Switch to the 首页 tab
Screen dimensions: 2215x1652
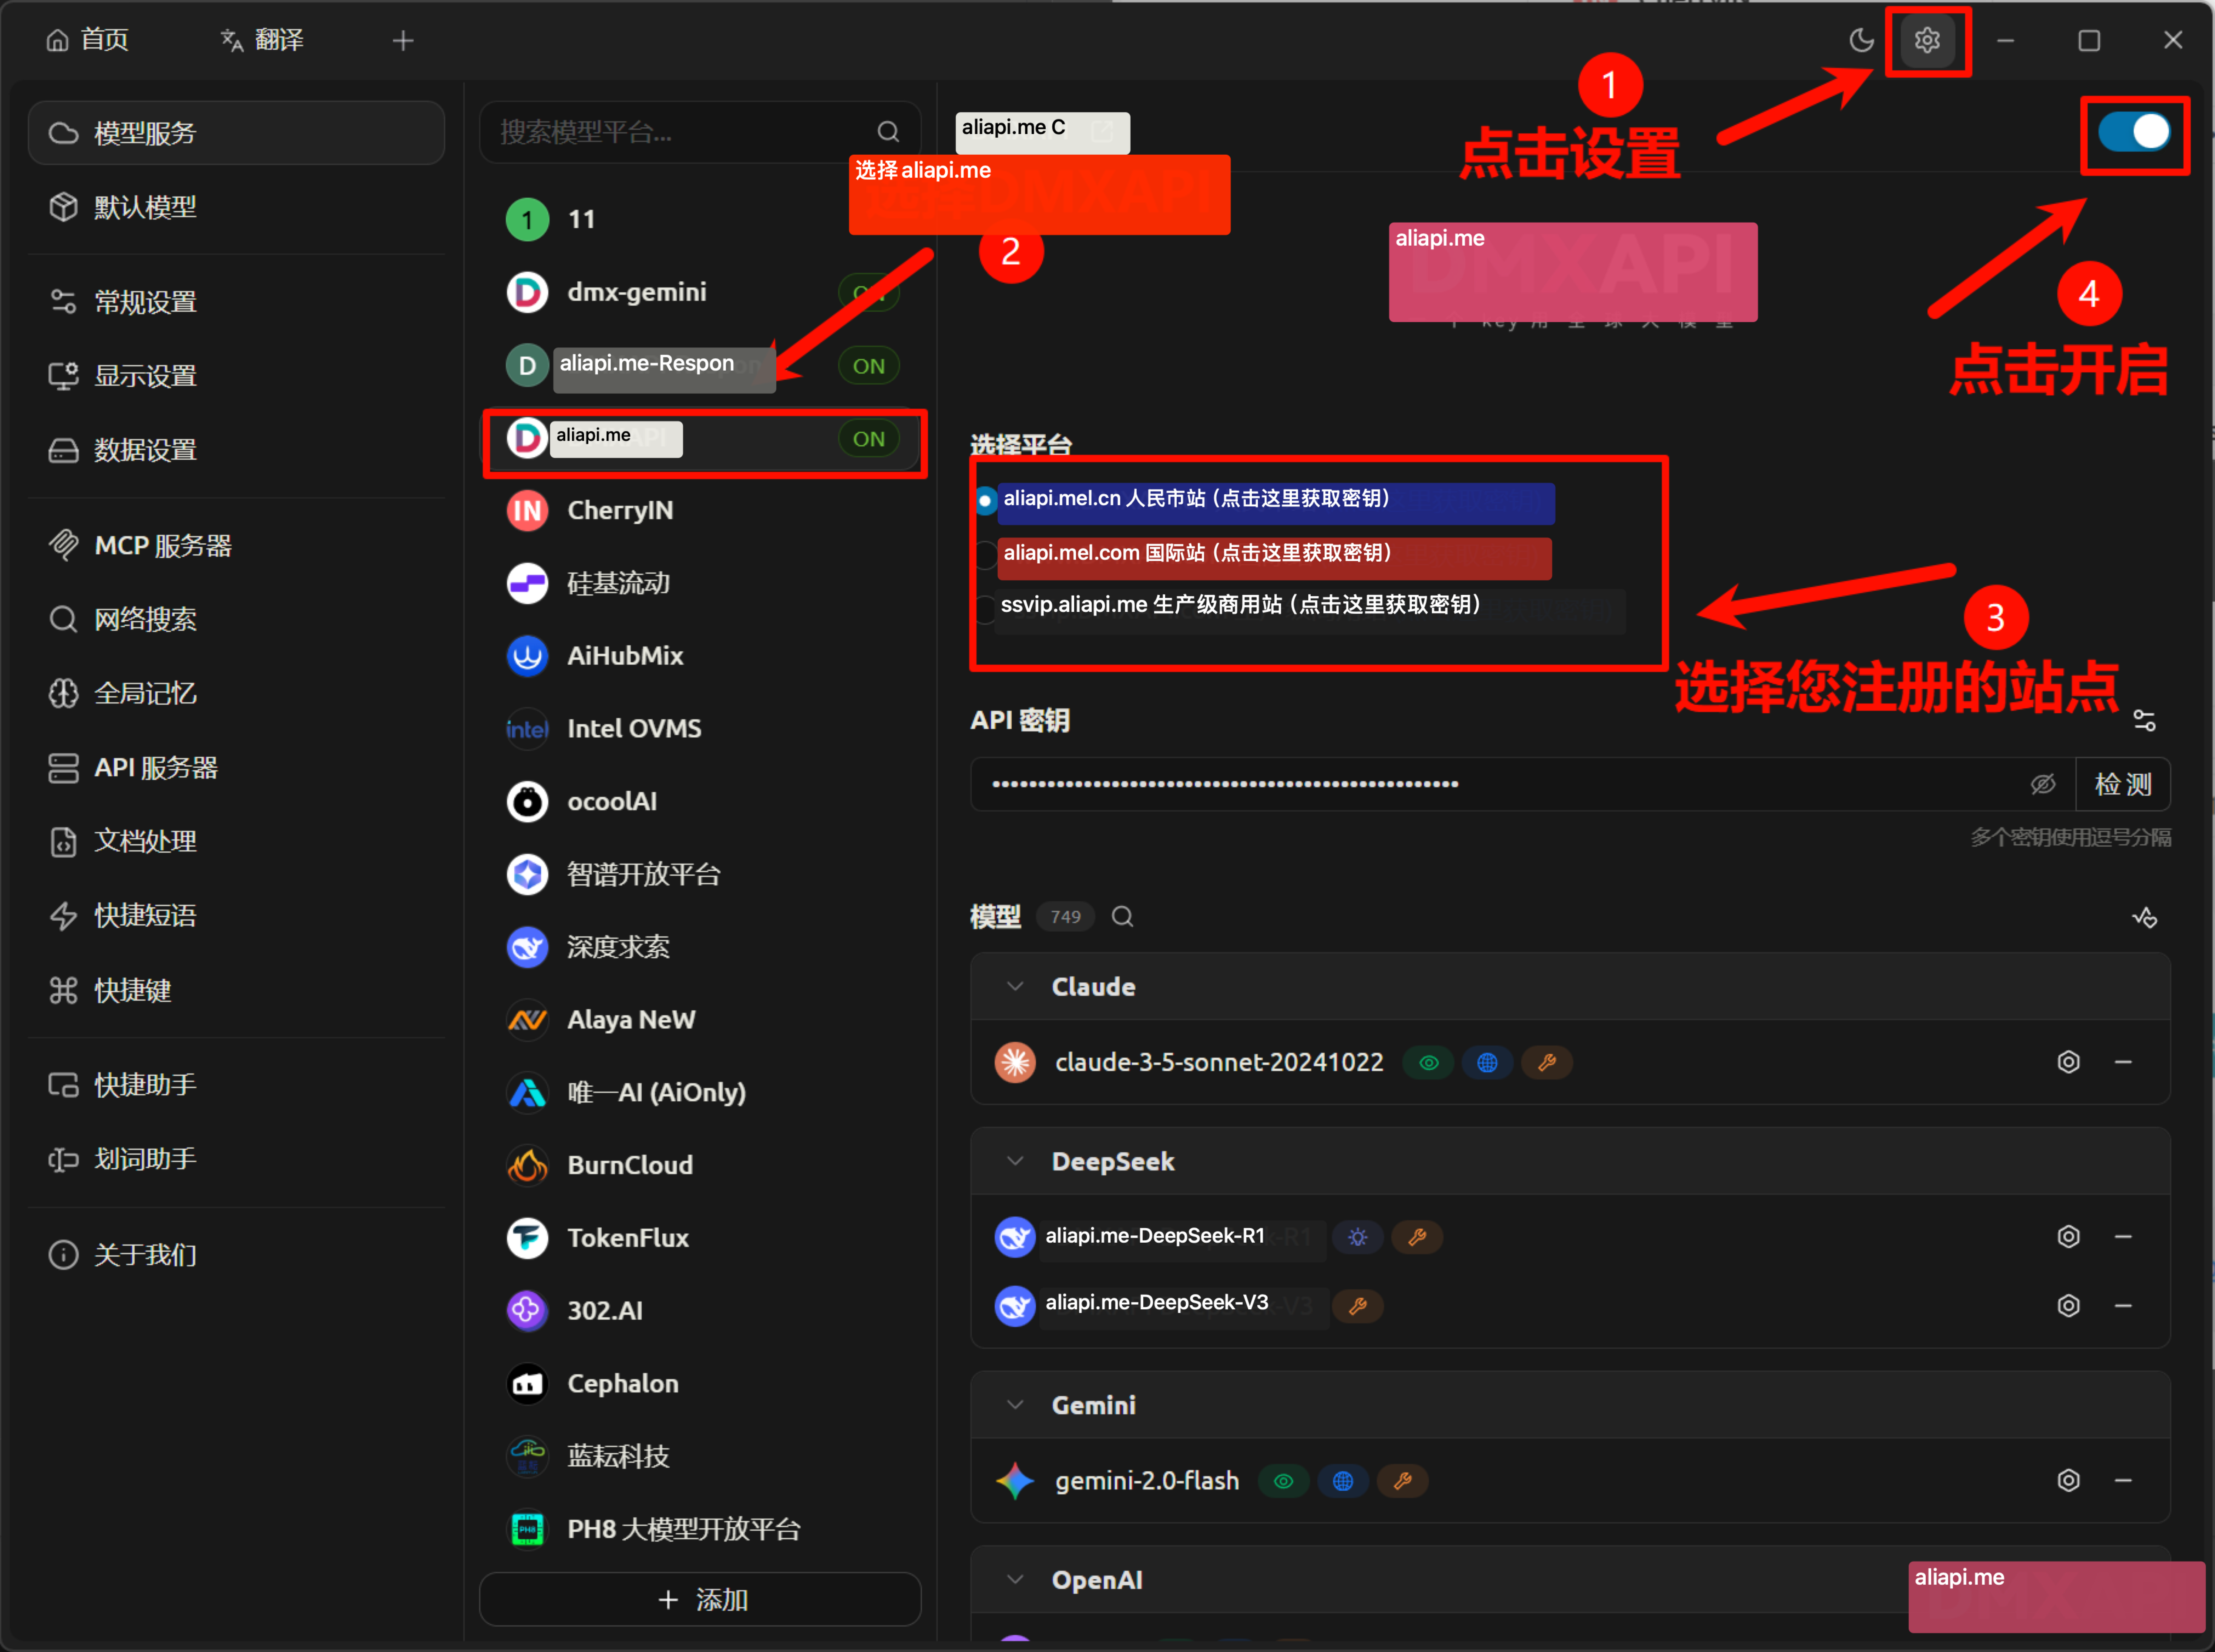coord(88,40)
